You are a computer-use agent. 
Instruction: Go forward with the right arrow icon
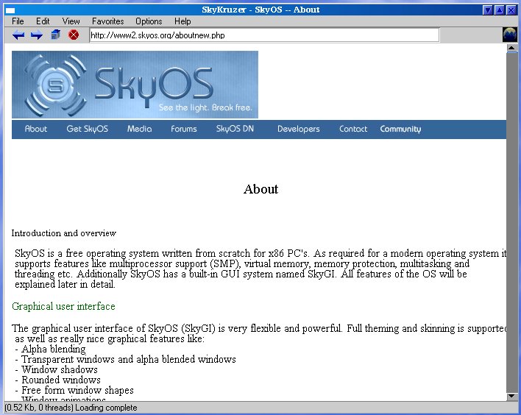37,35
